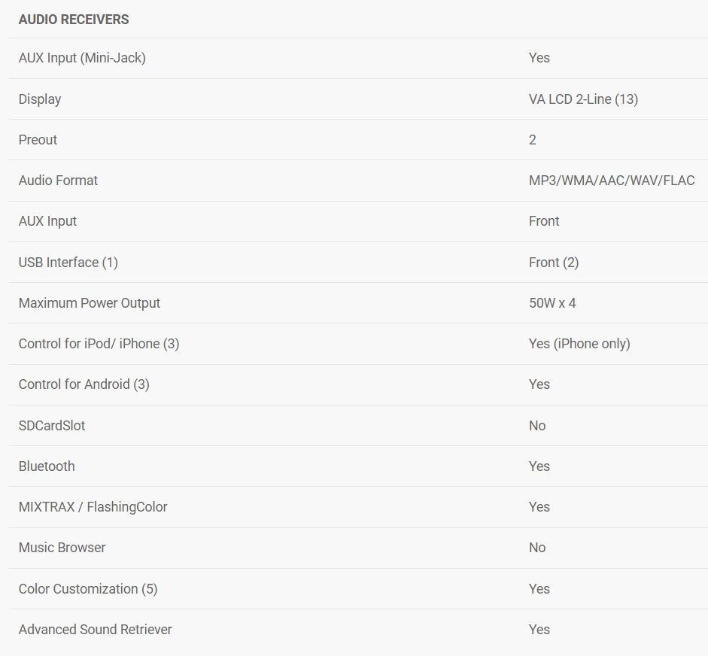Click the Display specification label

pyautogui.click(x=40, y=99)
